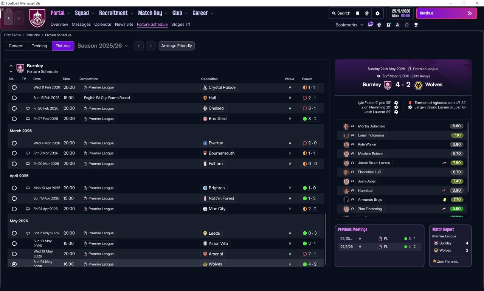Click the Wolves crest in match summary
Screen dimensions: 484x291
pyautogui.click(x=418, y=85)
